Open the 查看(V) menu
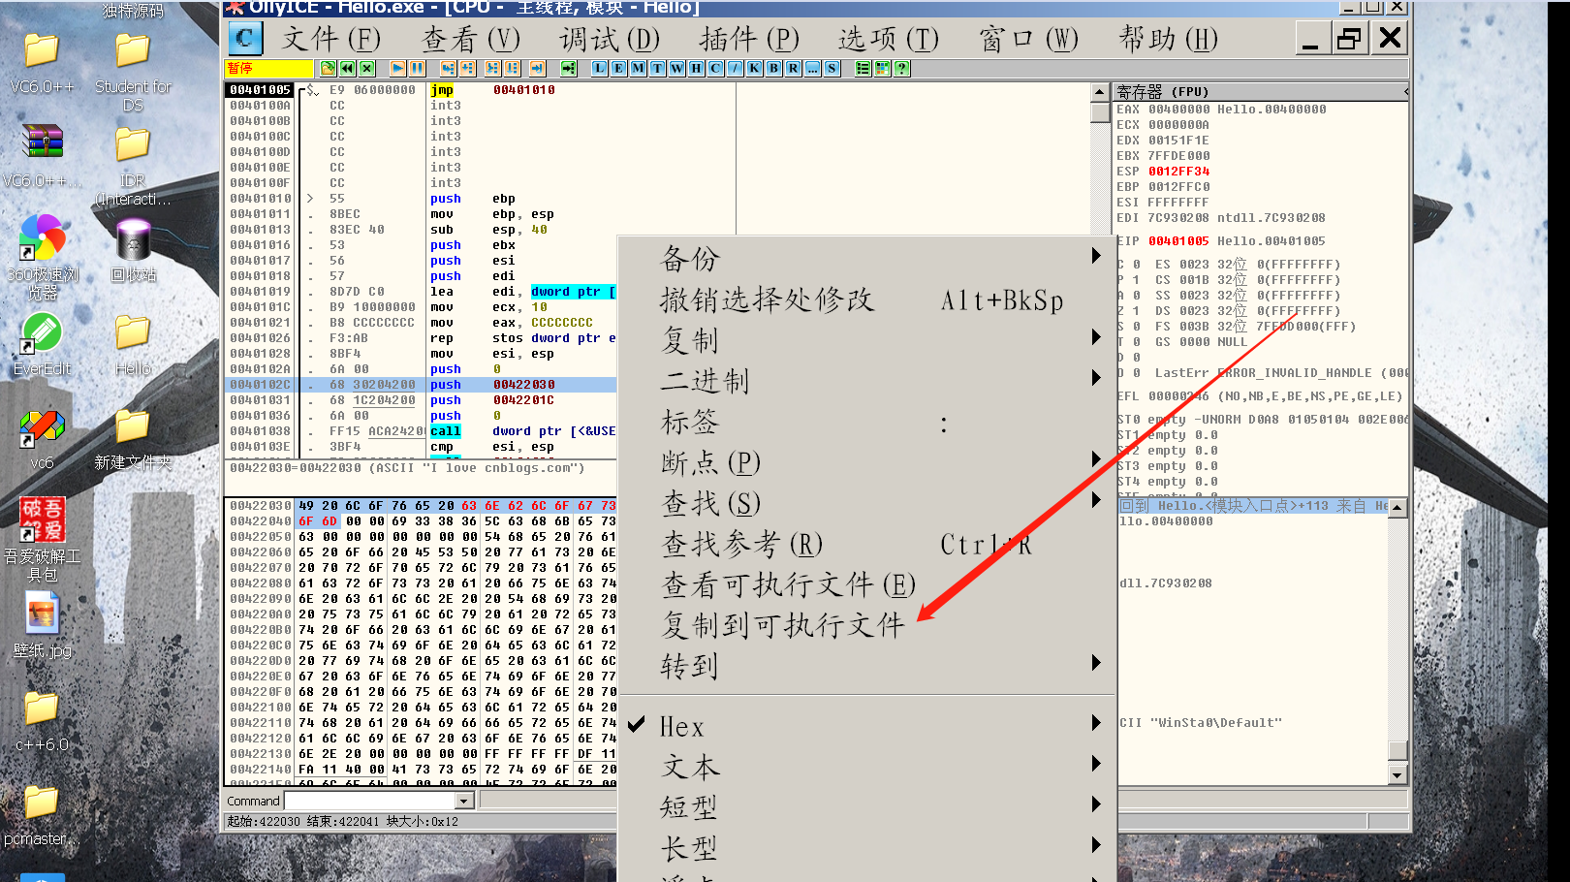Image resolution: width=1570 pixels, height=882 pixels. coord(471,39)
